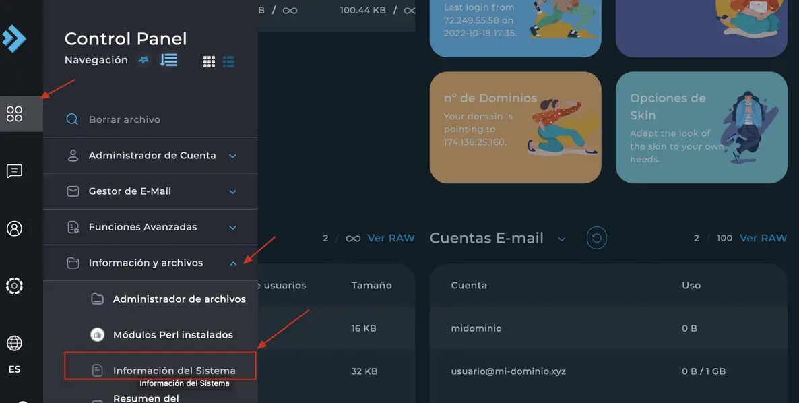
Task: Open the nº de Dominios card
Action: (x=515, y=127)
